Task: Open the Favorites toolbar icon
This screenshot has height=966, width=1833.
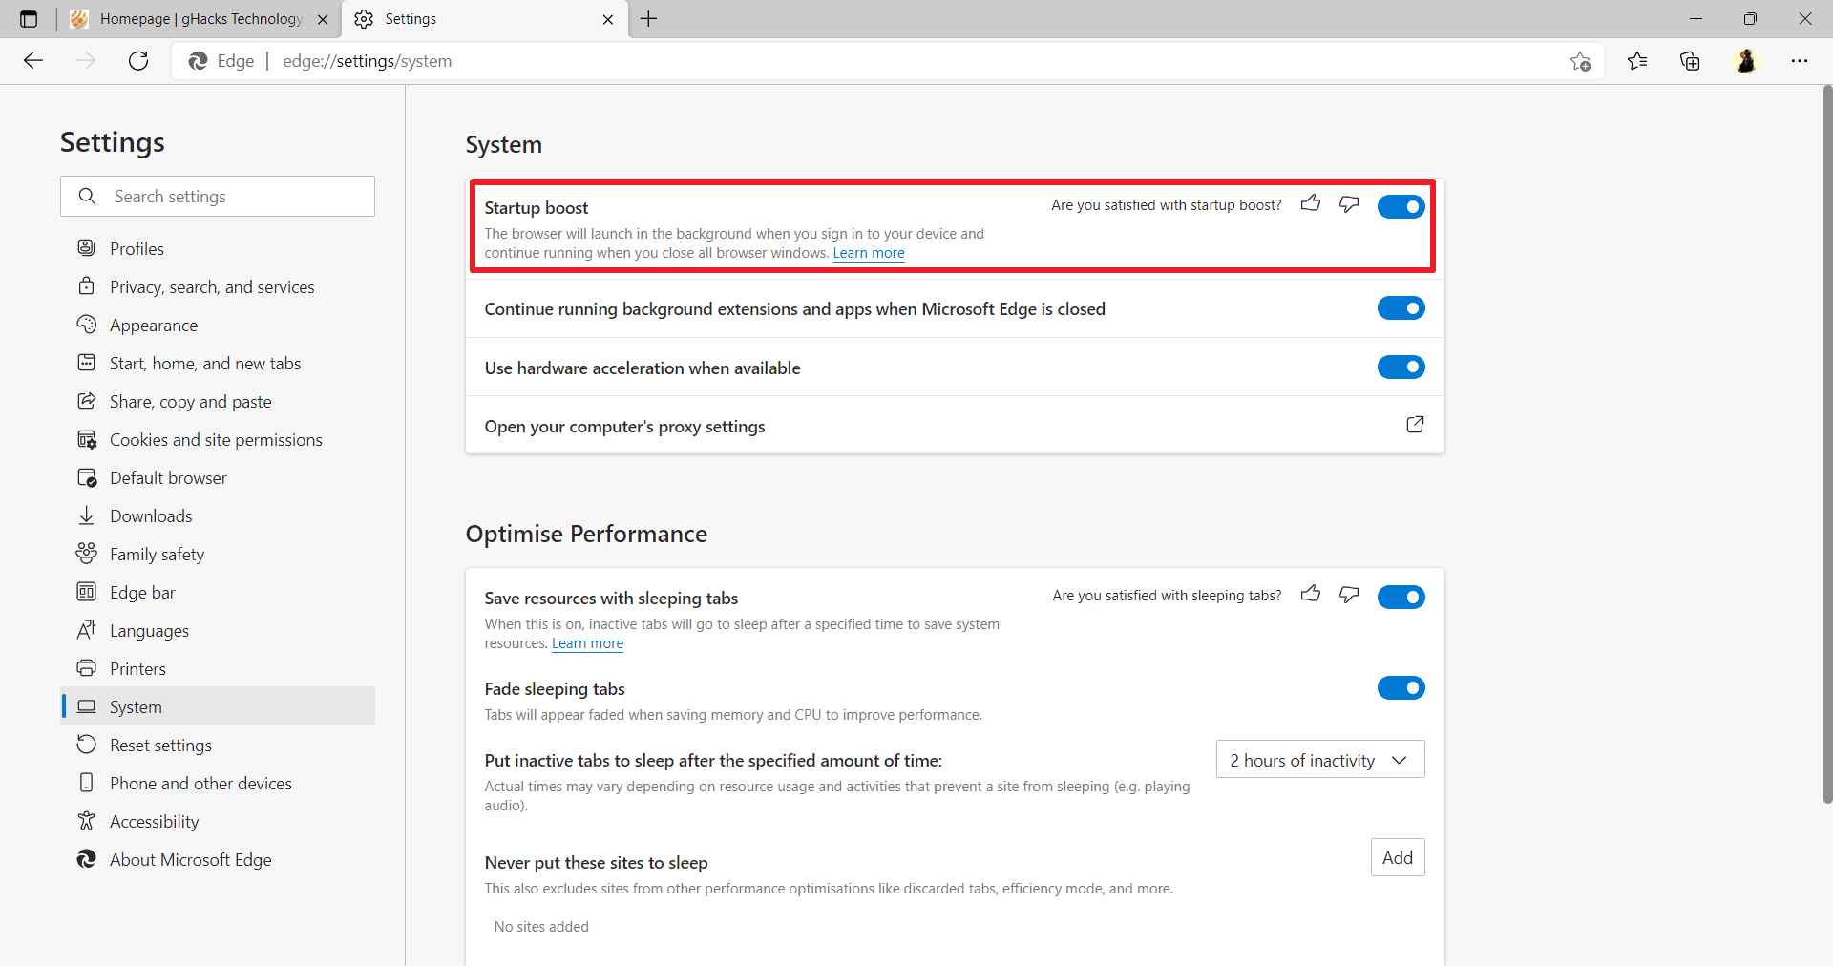Action: click(x=1636, y=60)
